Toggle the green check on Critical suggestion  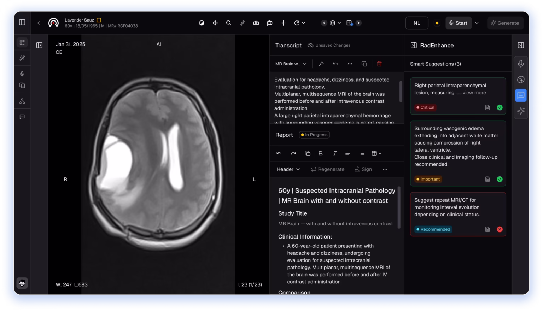(500, 107)
